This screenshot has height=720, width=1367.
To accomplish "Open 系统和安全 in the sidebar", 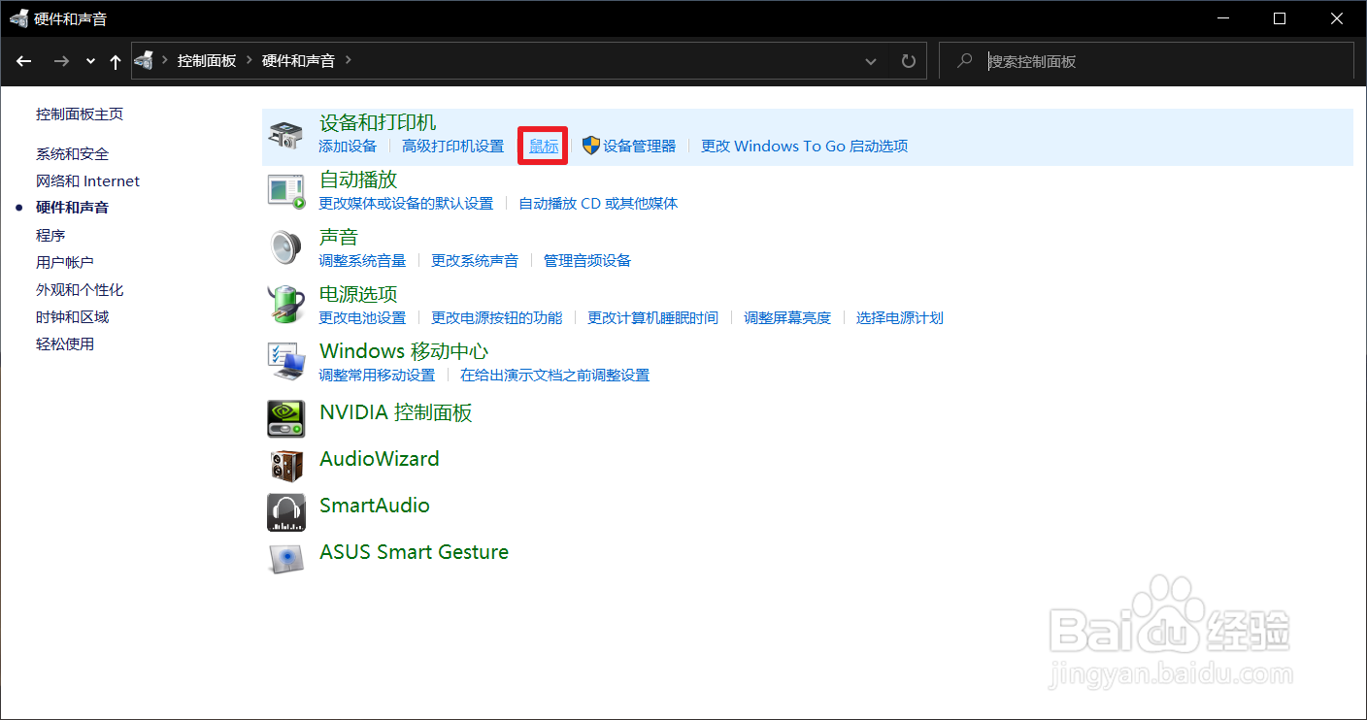I will pyautogui.click(x=73, y=154).
